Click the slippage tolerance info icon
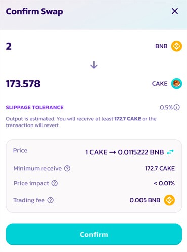The image size is (187, 252). click(176, 107)
